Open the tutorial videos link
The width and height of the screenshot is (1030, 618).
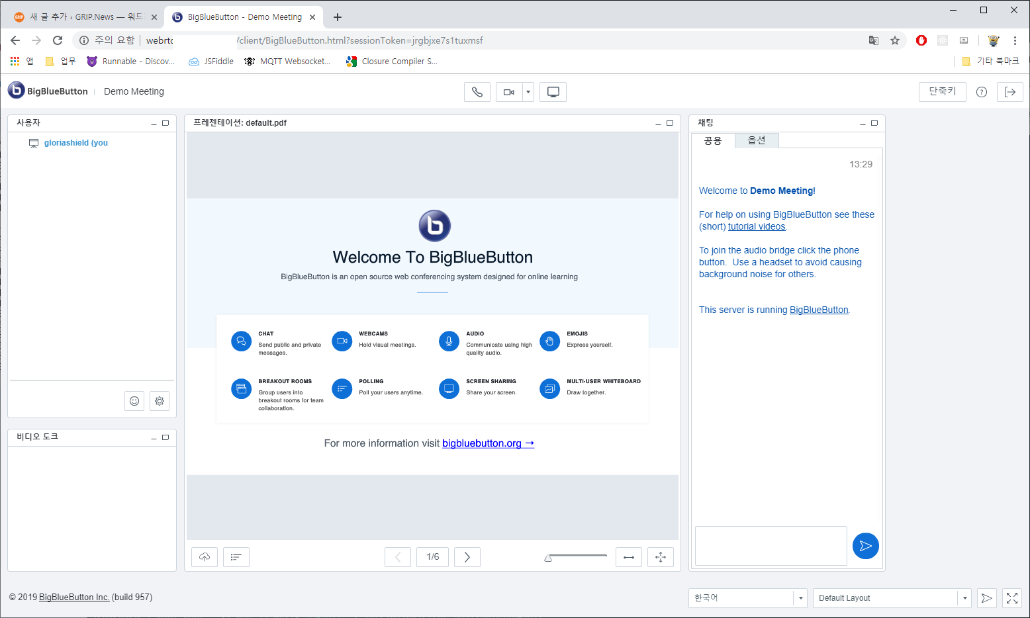tap(756, 226)
